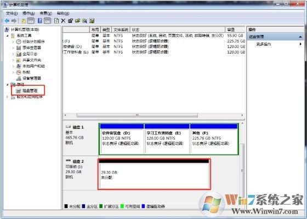This screenshot has width=307, height=219.
Task: Select 系统工具 in the tree
Action: (24, 35)
